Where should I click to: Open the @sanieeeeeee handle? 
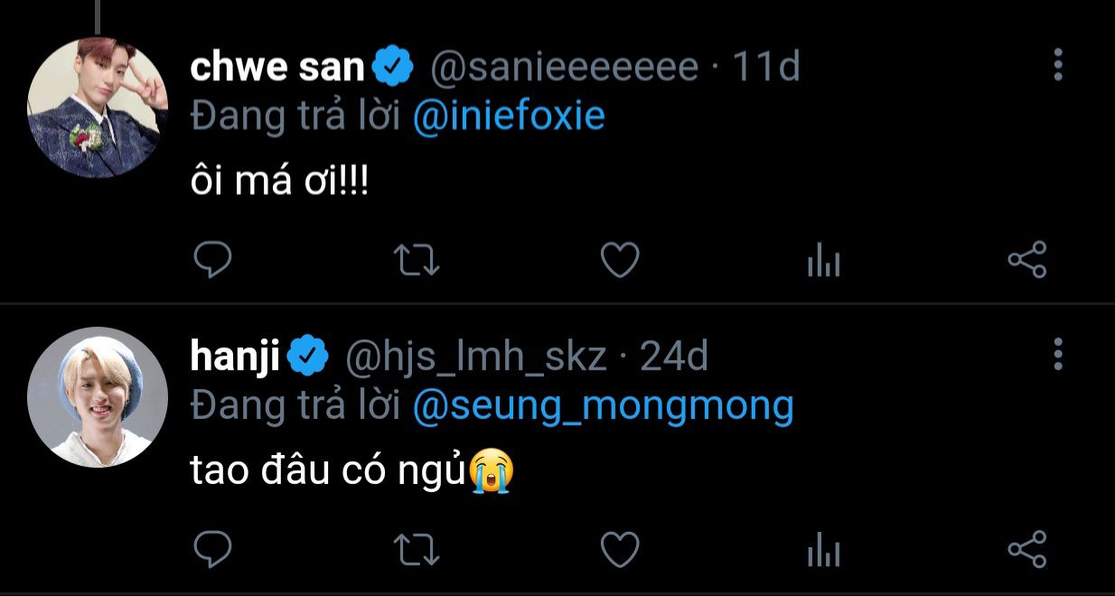(x=564, y=67)
